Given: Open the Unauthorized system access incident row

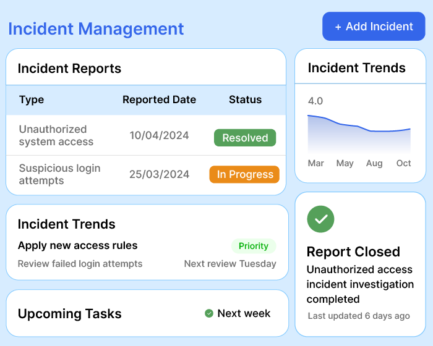Looking at the screenshot, I should tap(56, 135).
